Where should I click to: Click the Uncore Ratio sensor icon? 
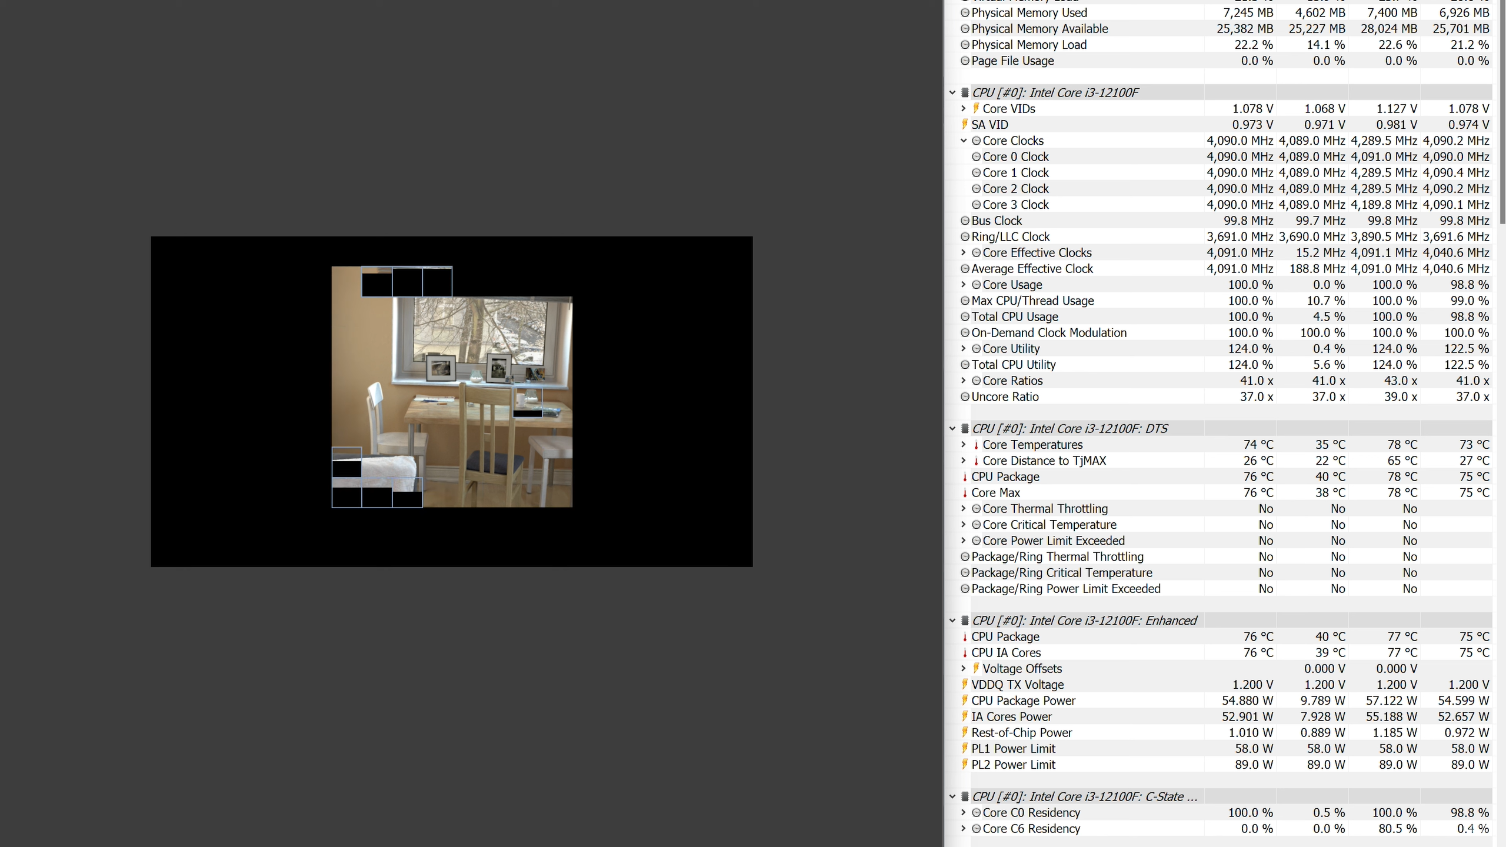coord(965,396)
